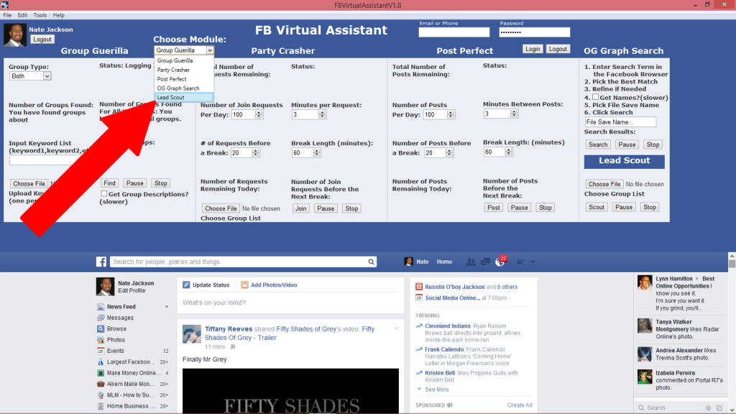Open notifications globe with 22 badge

pos(501,262)
